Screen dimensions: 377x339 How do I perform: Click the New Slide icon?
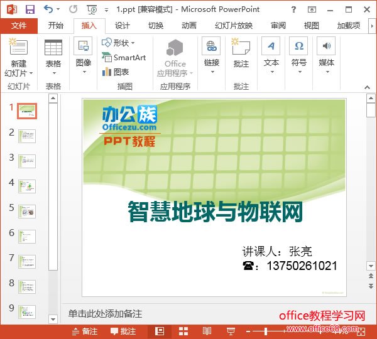pos(18,46)
